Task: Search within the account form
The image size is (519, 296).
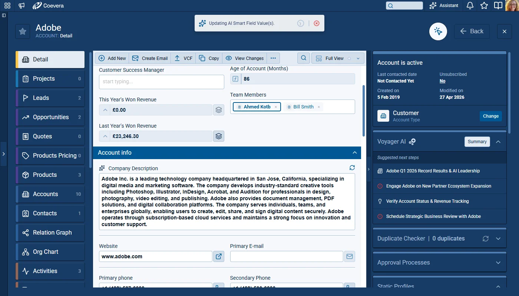Action: (304, 58)
